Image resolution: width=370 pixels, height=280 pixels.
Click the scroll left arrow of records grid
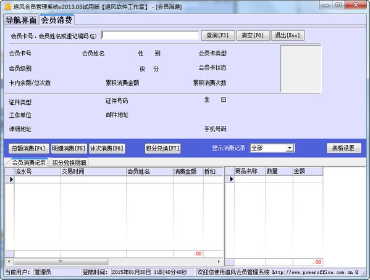(x=9, y=261)
